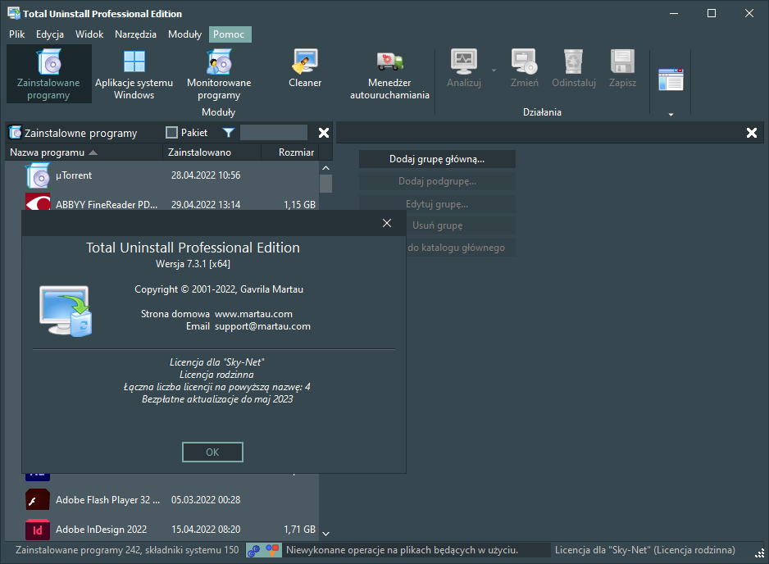The width and height of the screenshot is (769, 564).
Task: Click the Zapisz floppy disk icon
Action: coord(622,62)
